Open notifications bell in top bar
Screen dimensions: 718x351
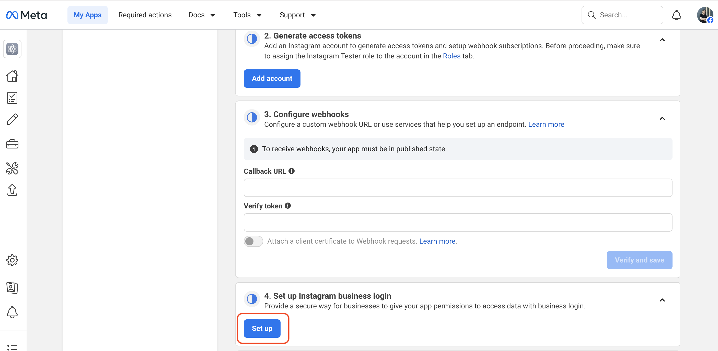[x=676, y=15]
